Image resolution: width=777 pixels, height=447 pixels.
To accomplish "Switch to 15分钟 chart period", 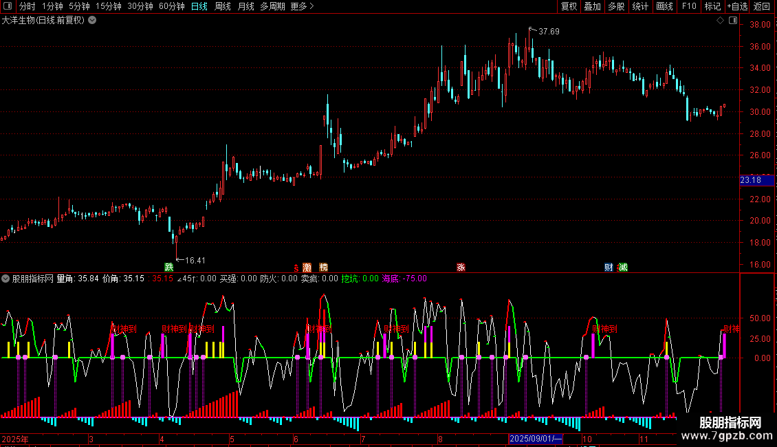I will (x=109, y=6).
